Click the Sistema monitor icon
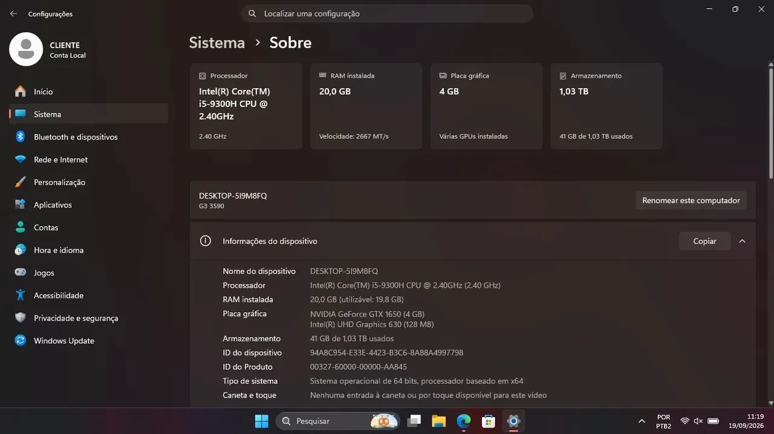The height and width of the screenshot is (434, 774). 21,114
